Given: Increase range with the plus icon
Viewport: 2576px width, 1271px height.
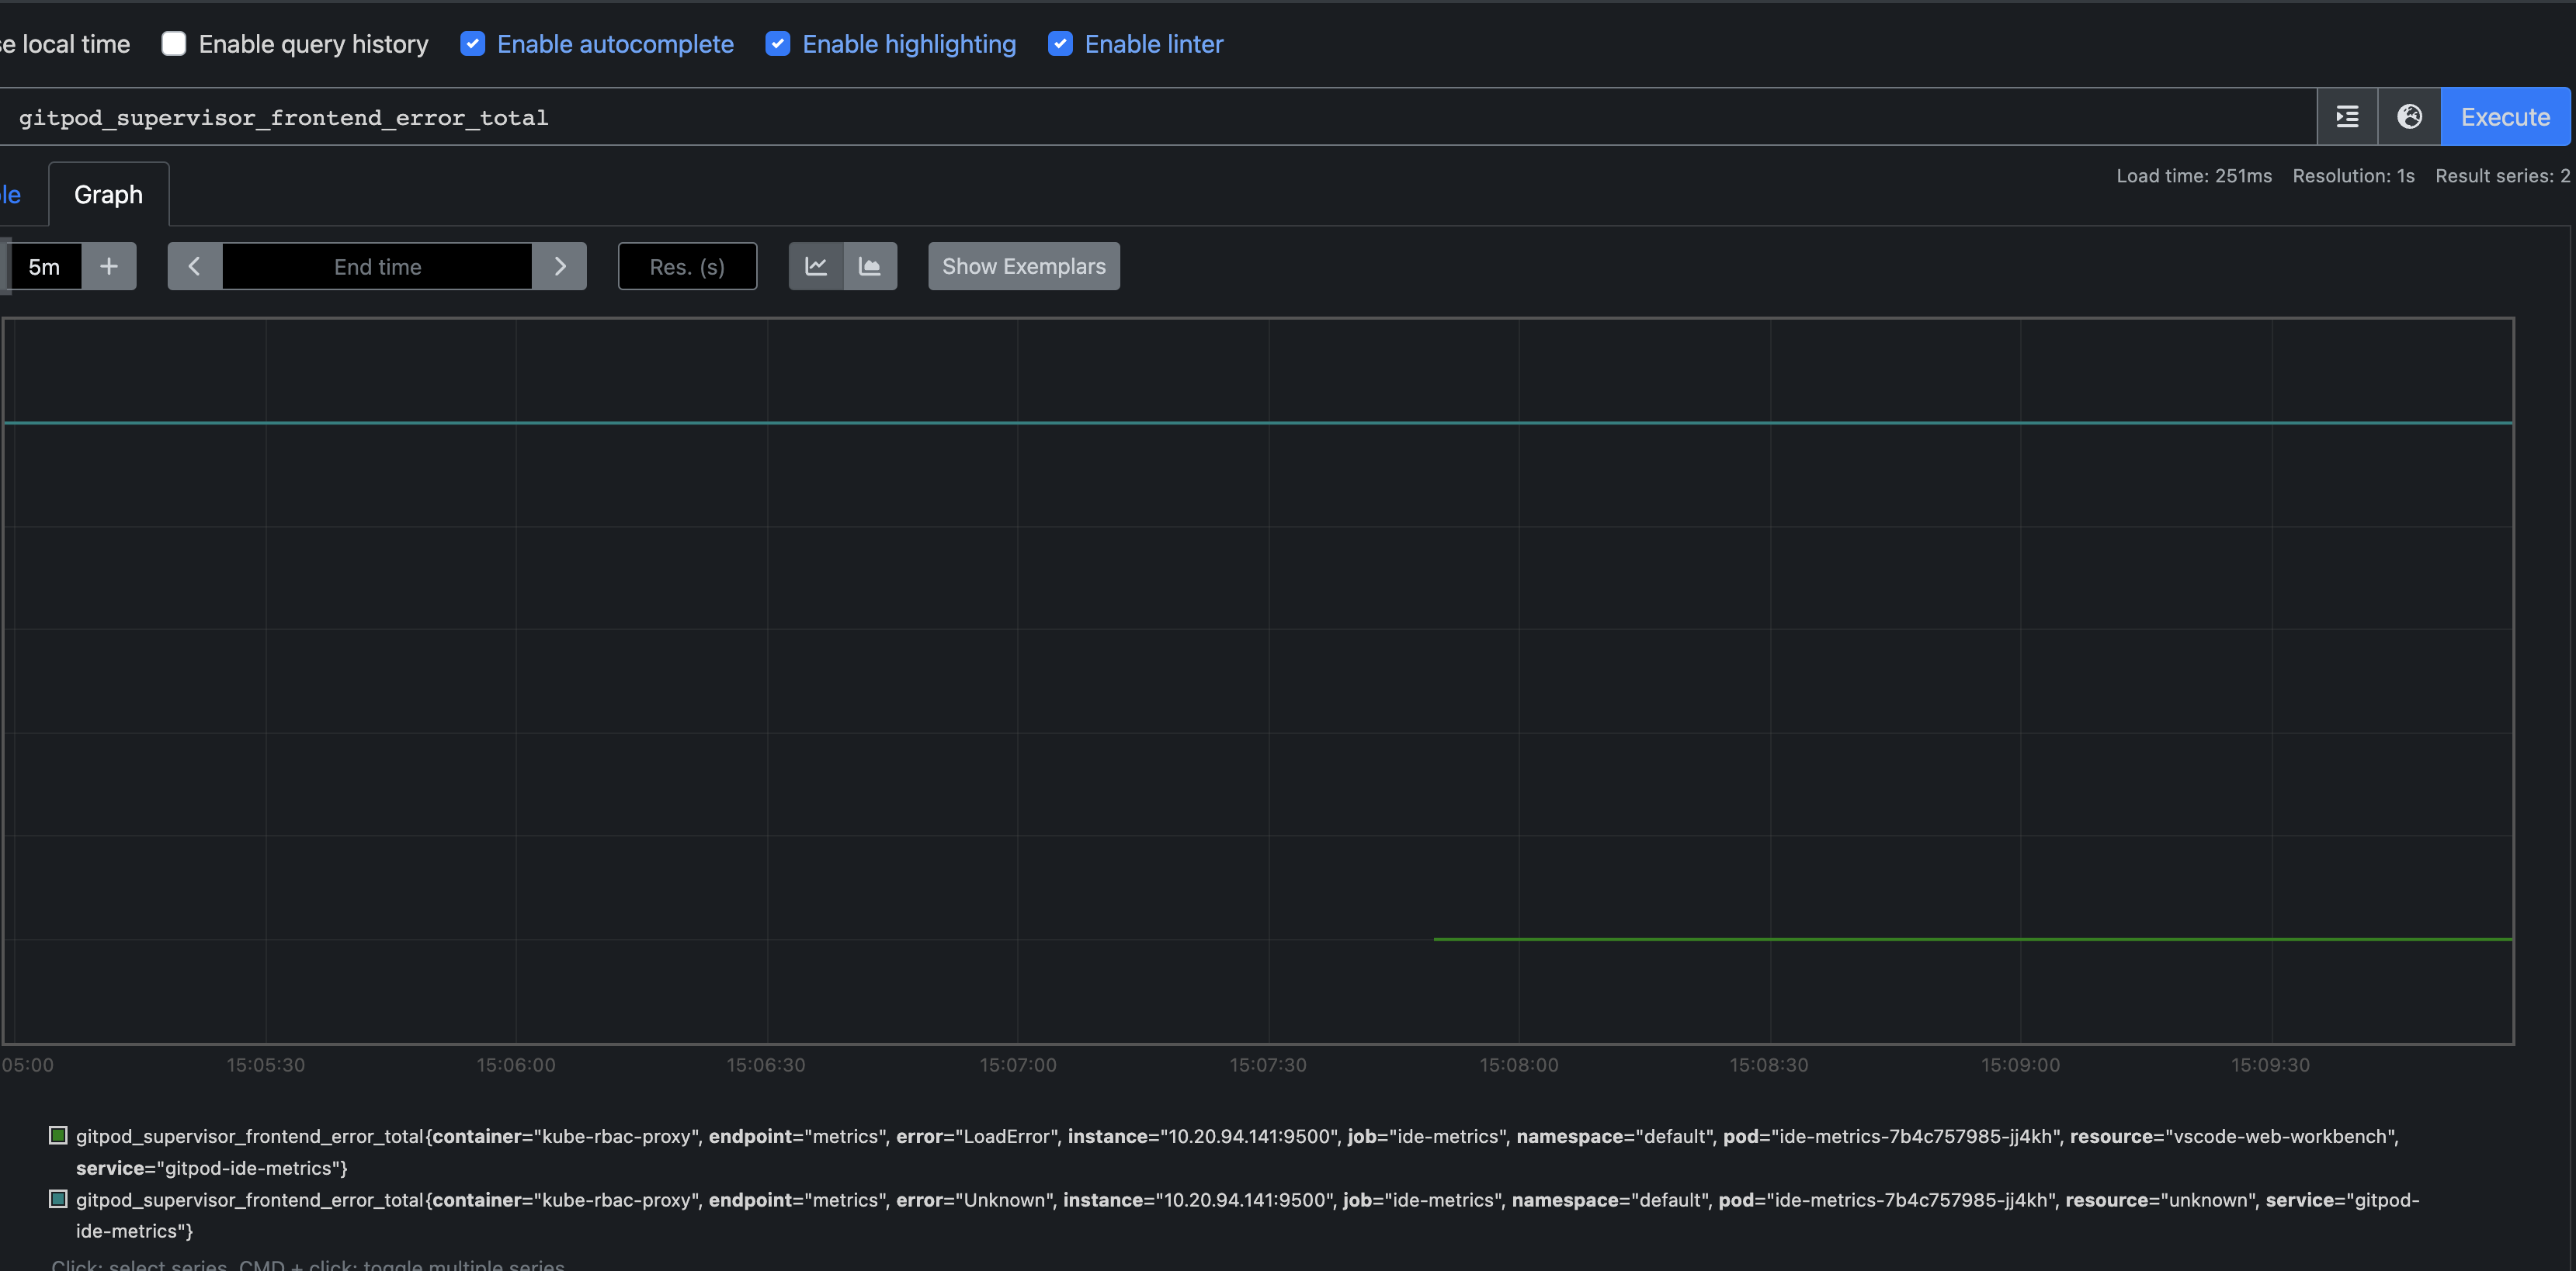Looking at the screenshot, I should pyautogui.click(x=109, y=267).
